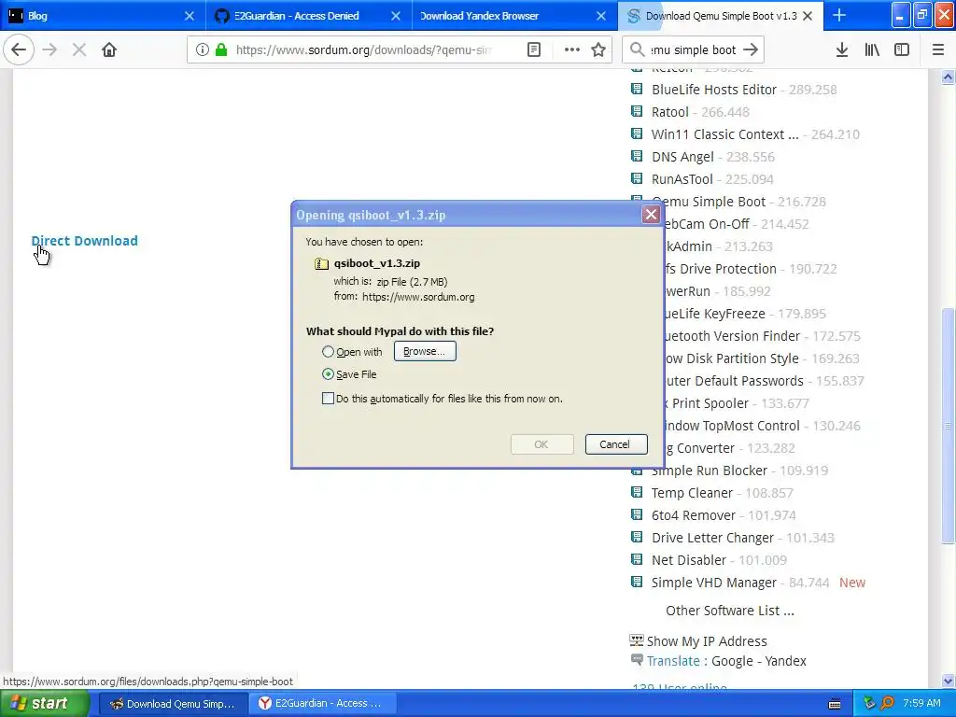Switch to E2Guardian Yandex taskbar window
Viewport: 956px width, 717px height.
tap(321, 704)
